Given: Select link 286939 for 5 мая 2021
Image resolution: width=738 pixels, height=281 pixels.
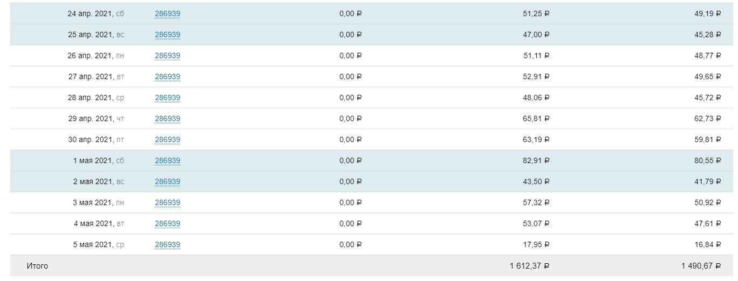Looking at the screenshot, I should (x=167, y=245).
